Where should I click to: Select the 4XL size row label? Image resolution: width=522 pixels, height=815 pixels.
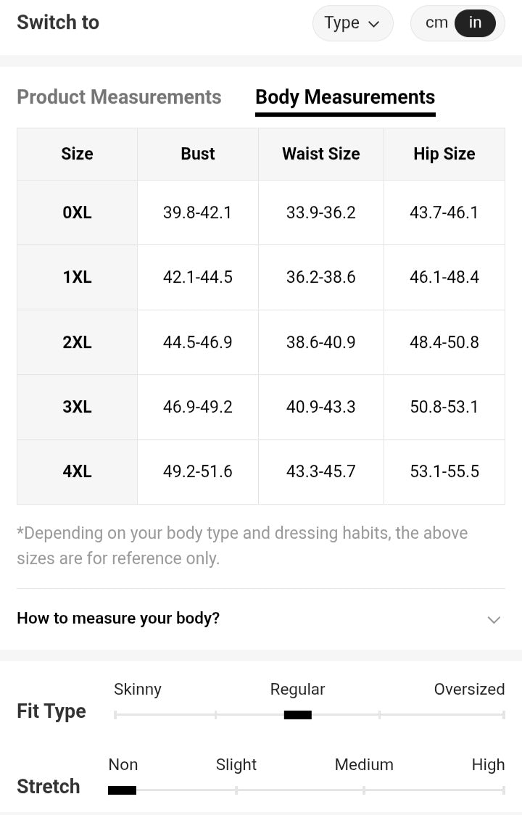pyautogui.click(x=77, y=471)
